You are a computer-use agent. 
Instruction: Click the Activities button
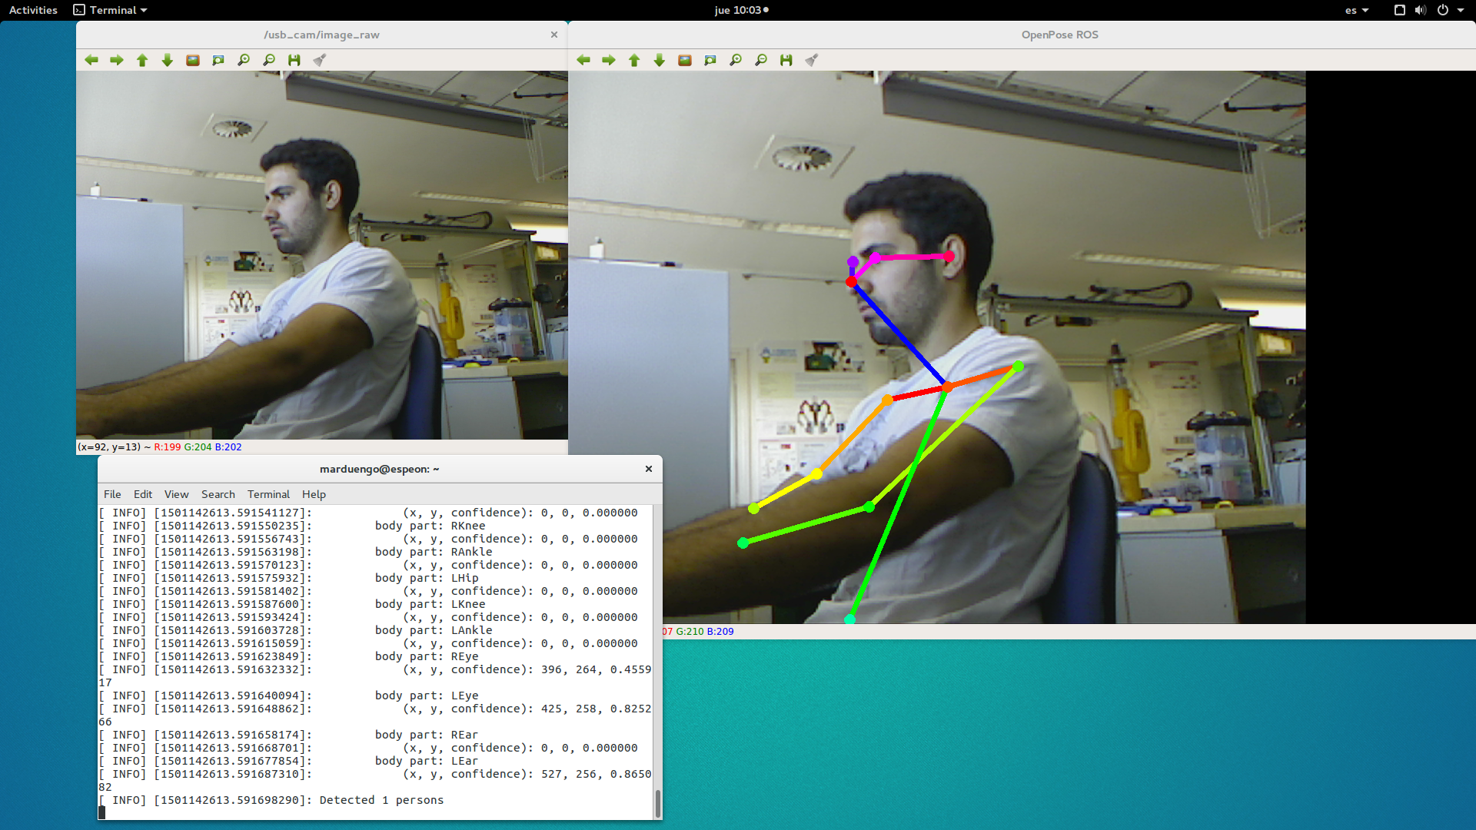point(33,10)
